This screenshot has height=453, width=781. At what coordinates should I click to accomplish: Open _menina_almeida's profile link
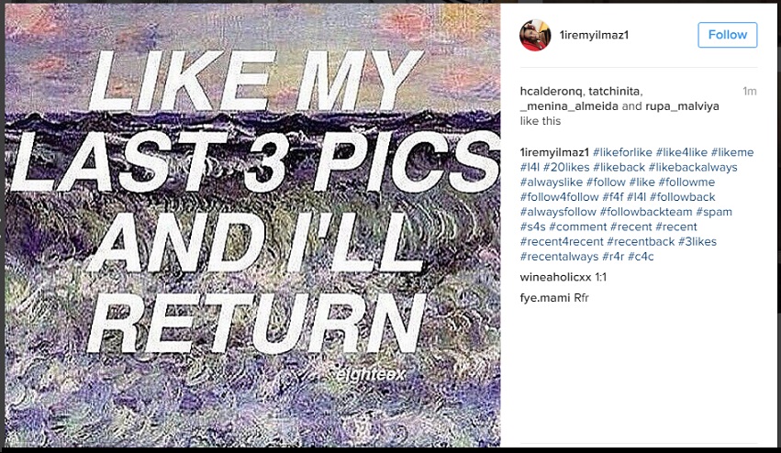coord(569,106)
